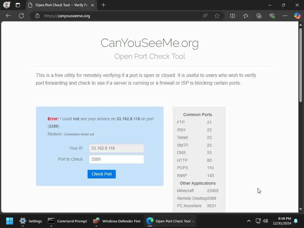Open Collections panel
Viewport: 304px width, 228px height.
pyautogui.click(x=259, y=16)
